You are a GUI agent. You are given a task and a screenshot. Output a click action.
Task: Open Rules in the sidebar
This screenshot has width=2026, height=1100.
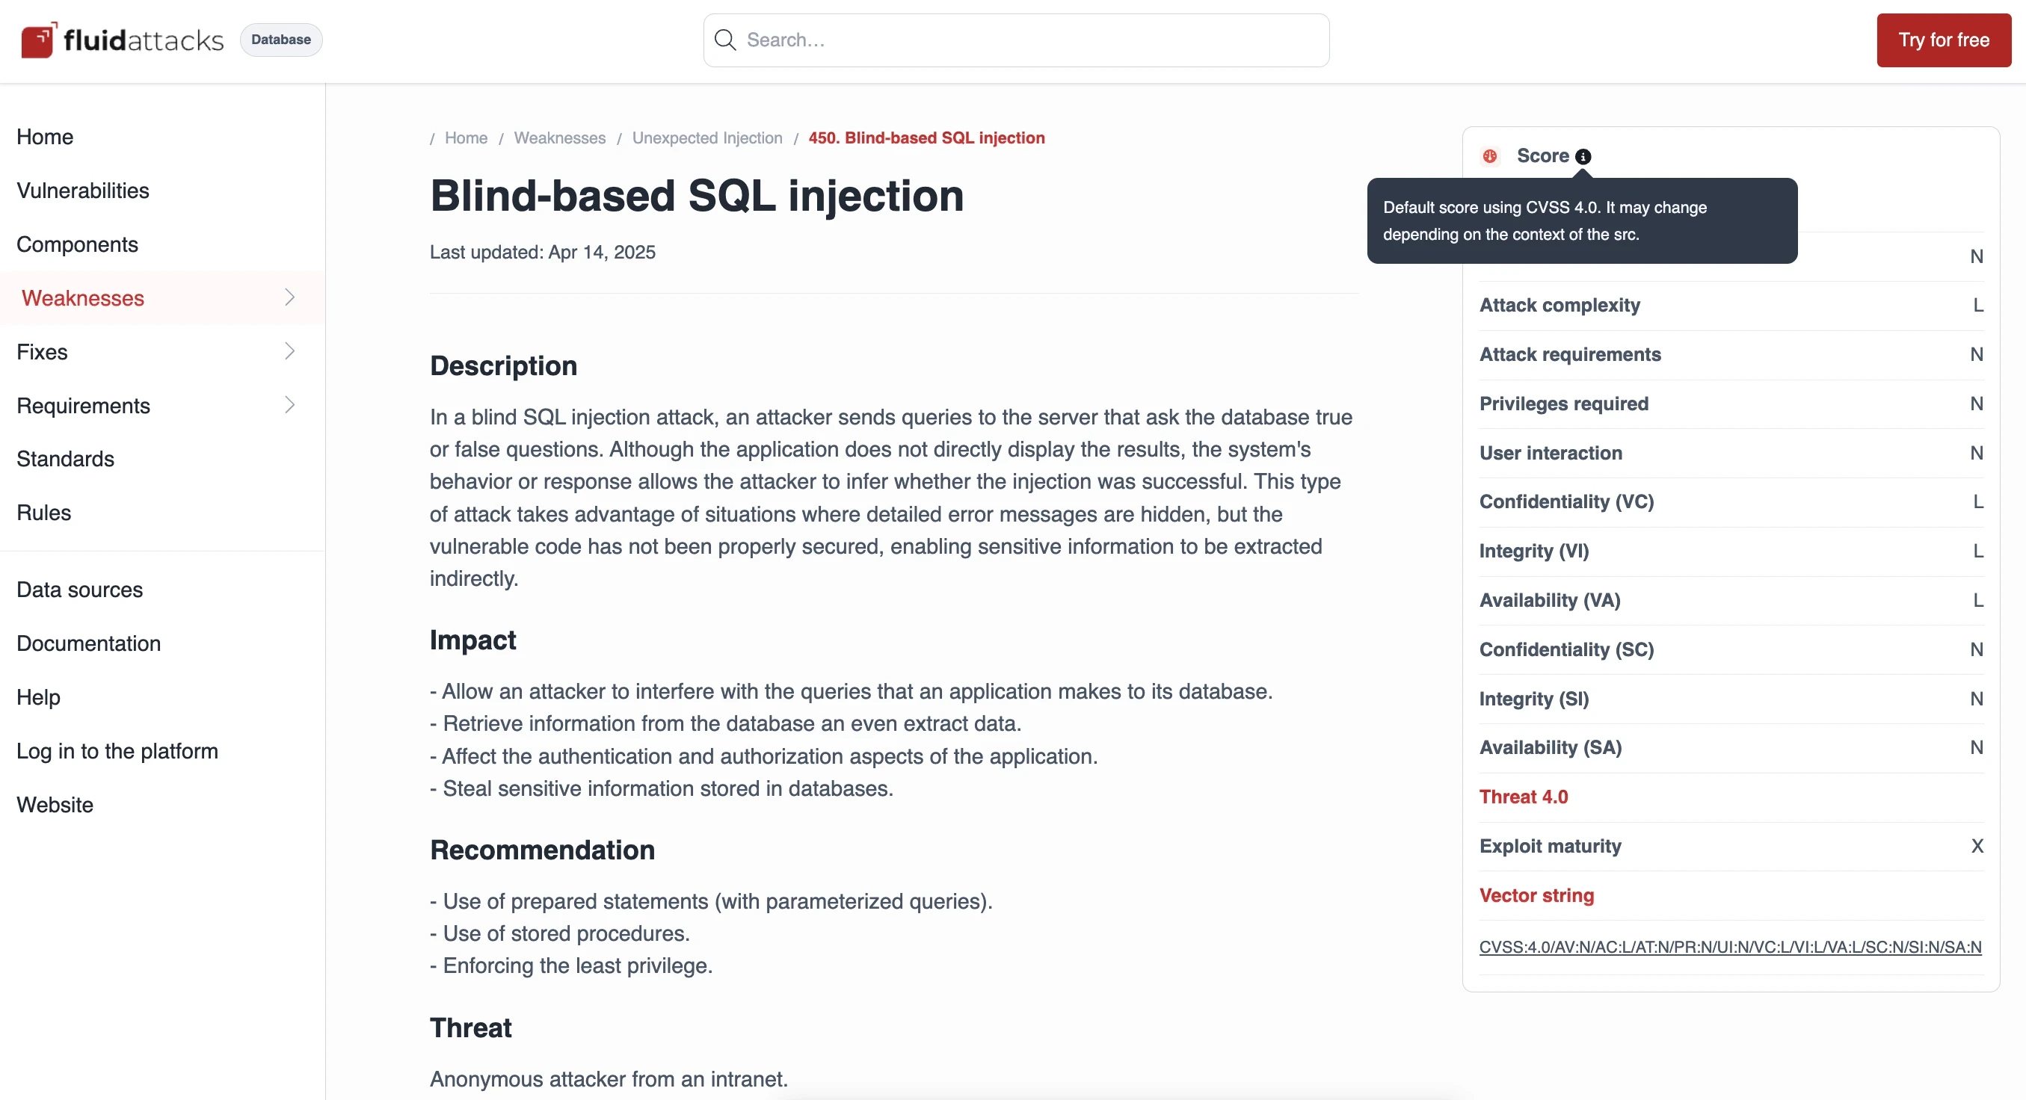pos(44,513)
